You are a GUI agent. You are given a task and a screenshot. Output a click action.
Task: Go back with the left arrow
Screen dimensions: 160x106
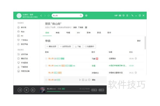41,16
